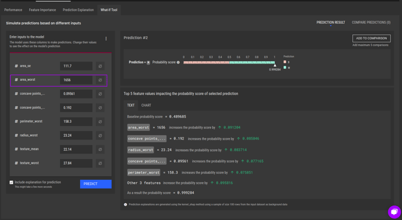Switch to the Performance tab
The width and height of the screenshot is (402, 220).
pos(13,10)
